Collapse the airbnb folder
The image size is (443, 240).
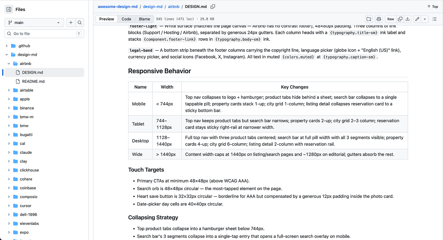pyautogui.click(x=9, y=63)
